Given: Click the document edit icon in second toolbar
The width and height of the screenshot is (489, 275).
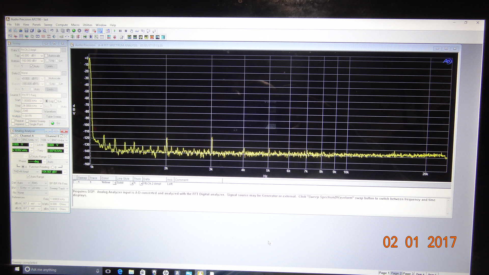Looking at the screenshot, I should coord(121,37).
